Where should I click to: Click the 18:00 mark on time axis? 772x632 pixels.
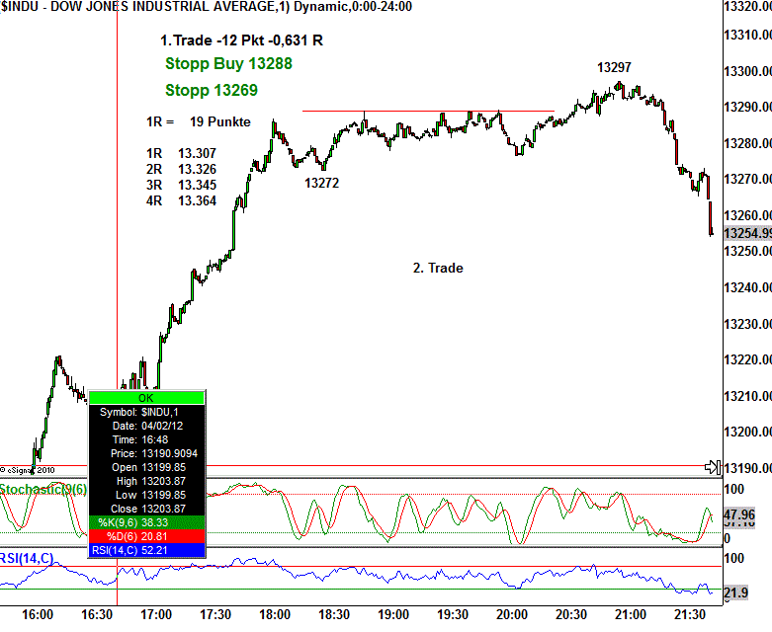(x=274, y=614)
